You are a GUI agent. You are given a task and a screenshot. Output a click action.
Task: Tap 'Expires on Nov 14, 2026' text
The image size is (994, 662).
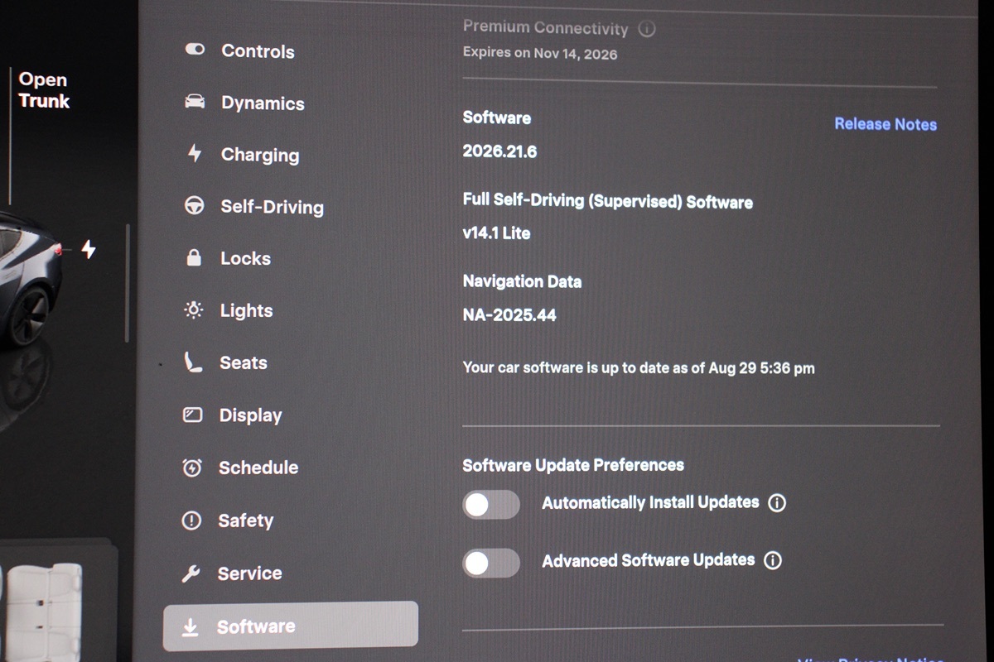pyautogui.click(x=540, y=54)
